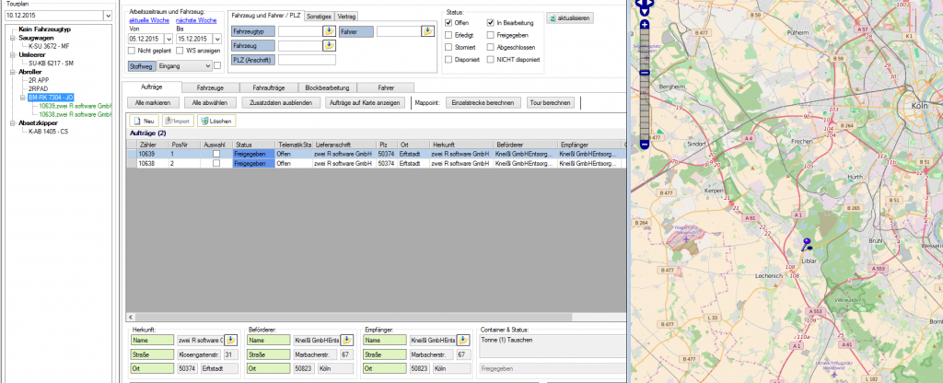Viewport: 943px width, 383px height.
Task: Expand the Von date picker dropdown
Action: [x=168, y=40]
